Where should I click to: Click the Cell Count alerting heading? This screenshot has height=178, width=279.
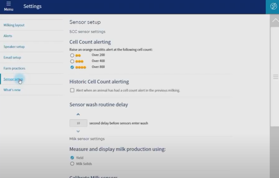[90, 42]
